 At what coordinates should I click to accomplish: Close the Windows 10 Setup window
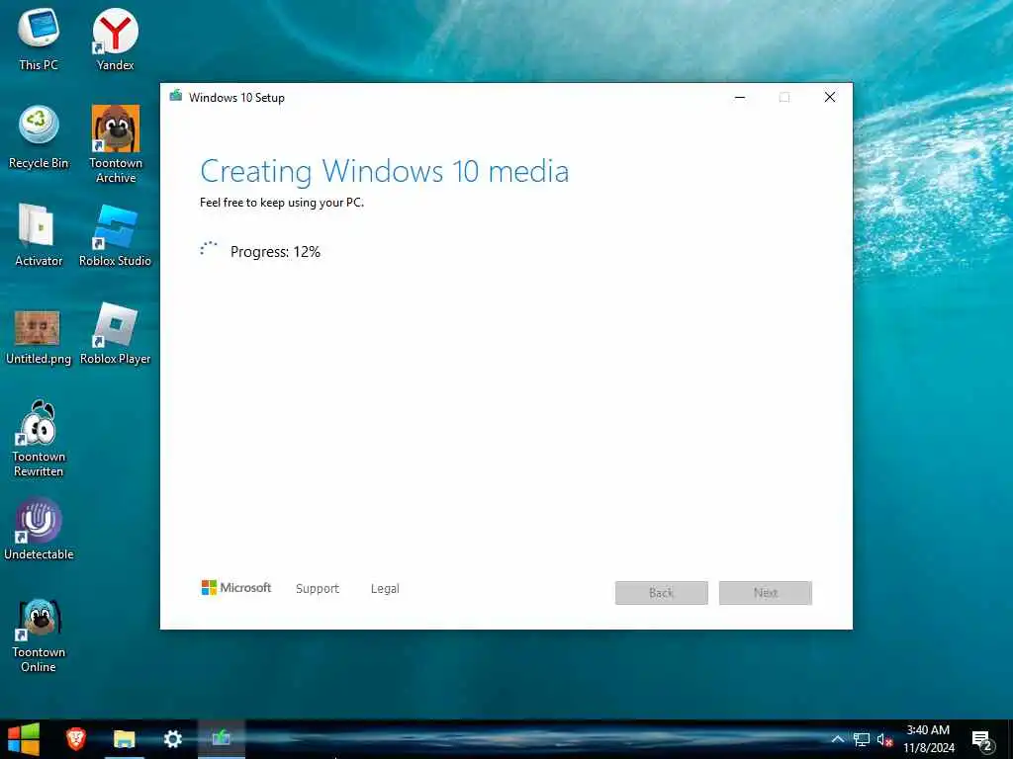[830, 97]
